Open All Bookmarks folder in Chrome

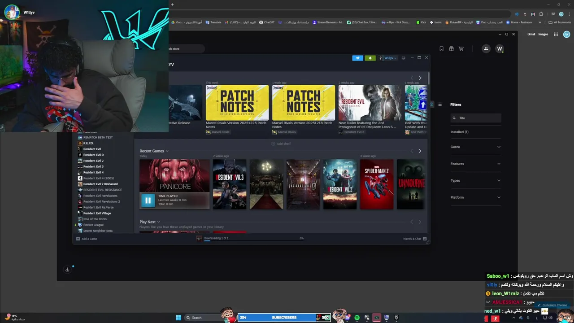pos(560,22)
